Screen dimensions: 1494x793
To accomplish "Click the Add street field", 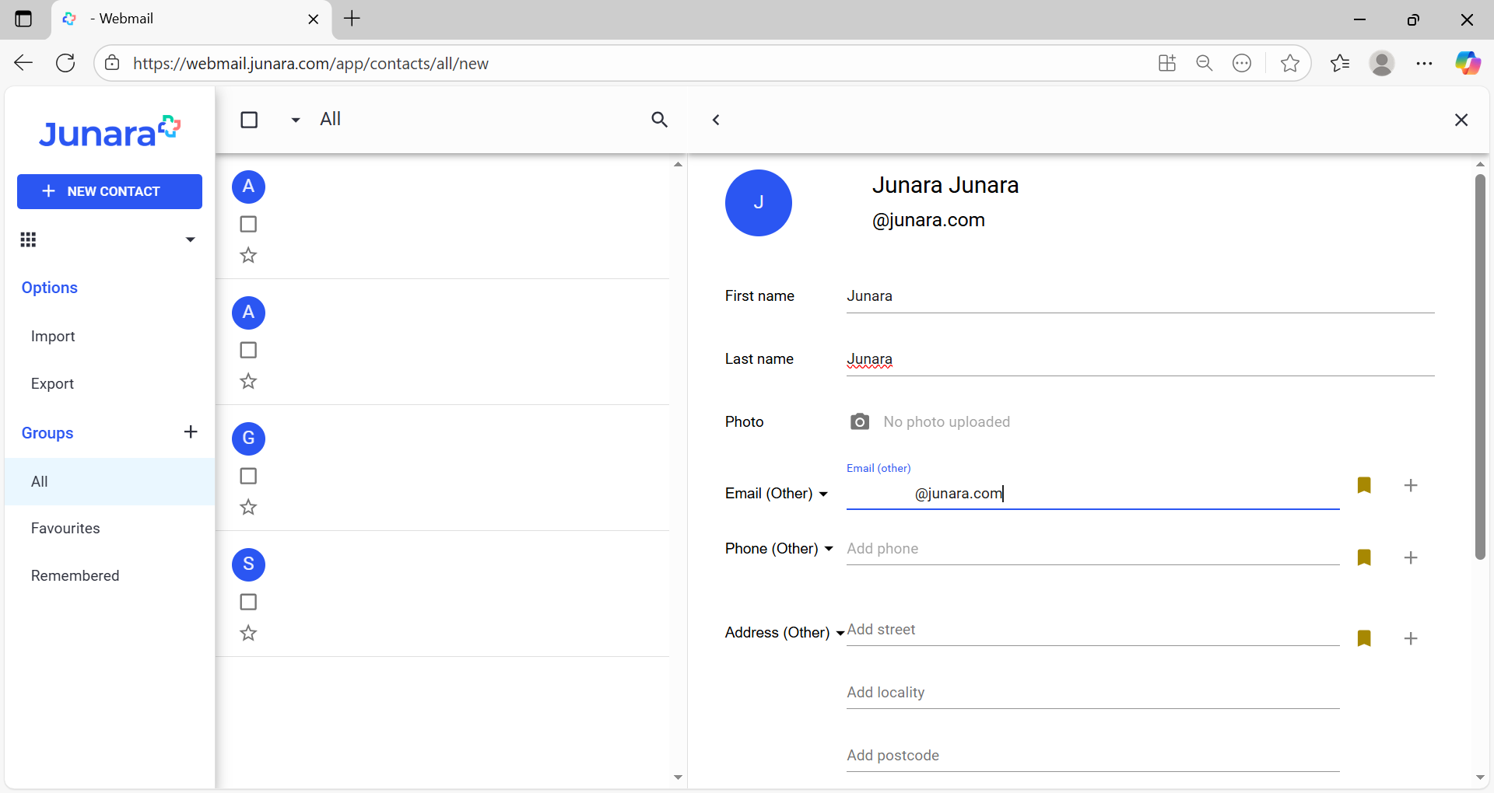I will click(x=1092, y=630).
